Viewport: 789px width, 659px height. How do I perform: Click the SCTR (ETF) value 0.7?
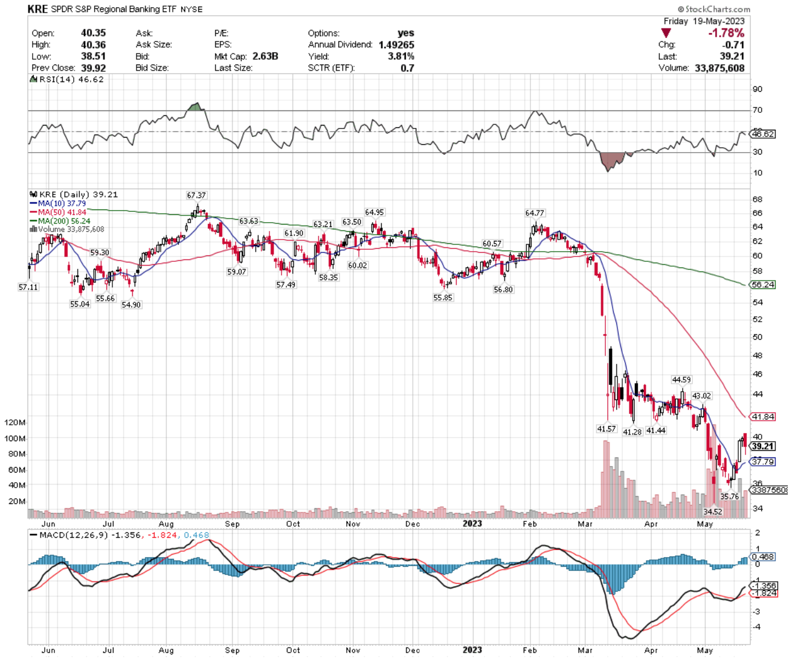click(408, 68)
